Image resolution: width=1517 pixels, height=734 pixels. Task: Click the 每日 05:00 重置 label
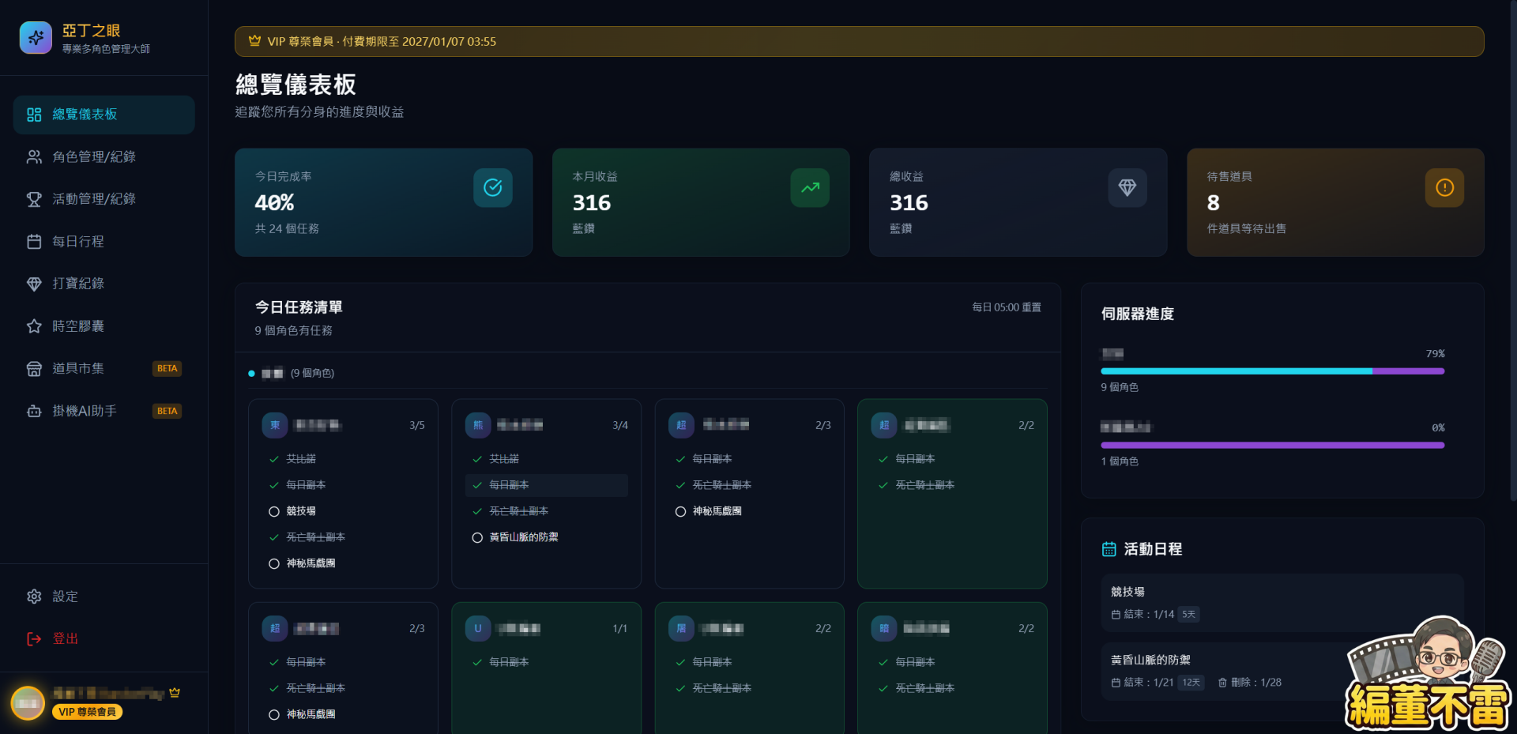click(1006, 307)
